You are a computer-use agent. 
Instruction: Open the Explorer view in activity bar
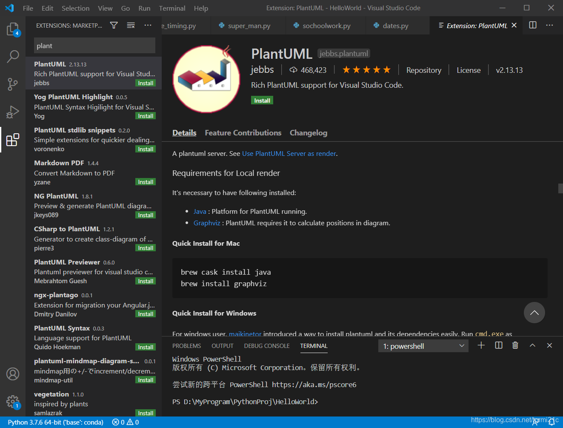point(13,29)
